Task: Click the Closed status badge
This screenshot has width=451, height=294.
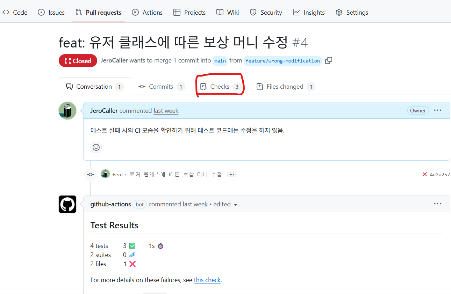Action: [78, 60]
